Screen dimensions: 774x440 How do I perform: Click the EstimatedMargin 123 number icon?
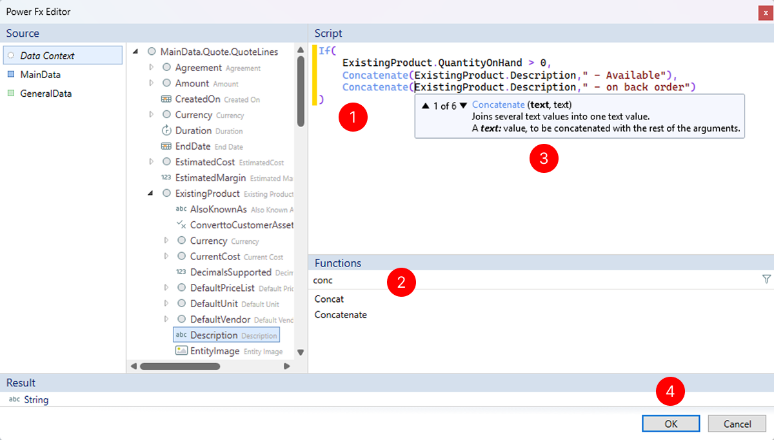[166, 178]
